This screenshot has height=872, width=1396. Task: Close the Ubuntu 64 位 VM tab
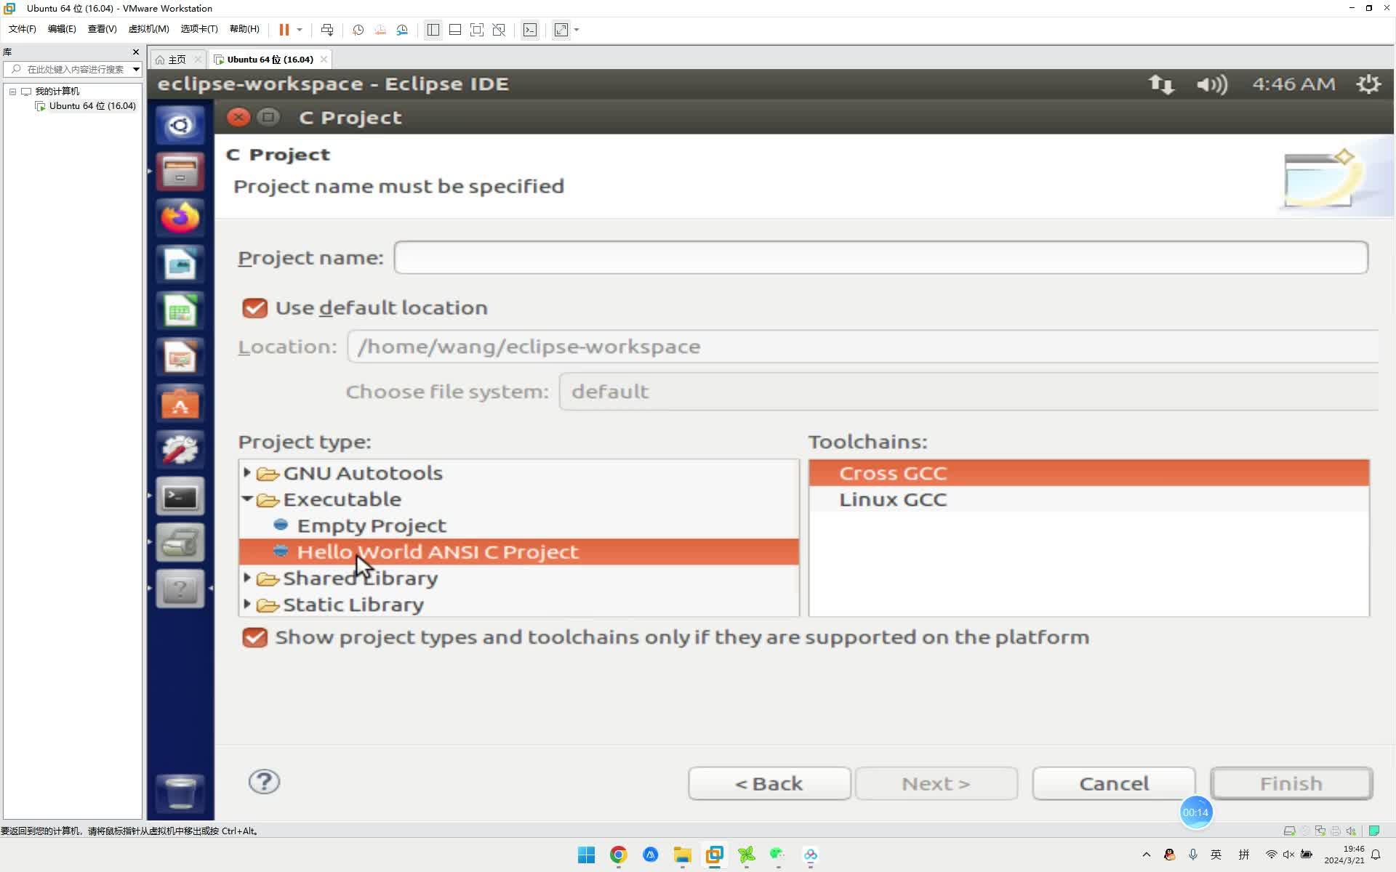(x=324, y=60)
